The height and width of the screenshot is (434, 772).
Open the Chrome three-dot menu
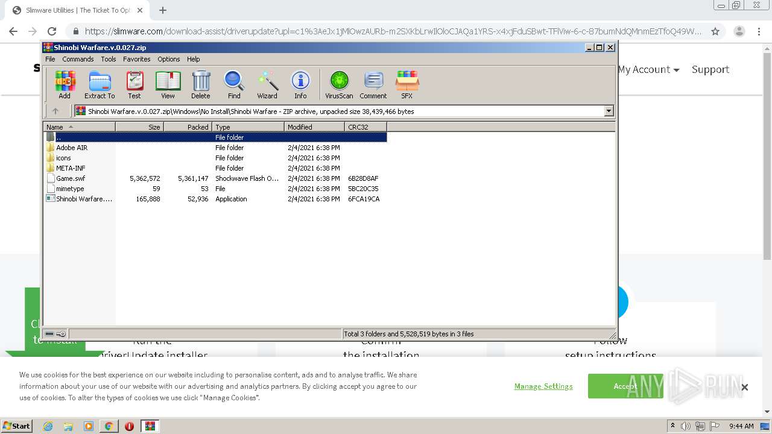point(759,31)
